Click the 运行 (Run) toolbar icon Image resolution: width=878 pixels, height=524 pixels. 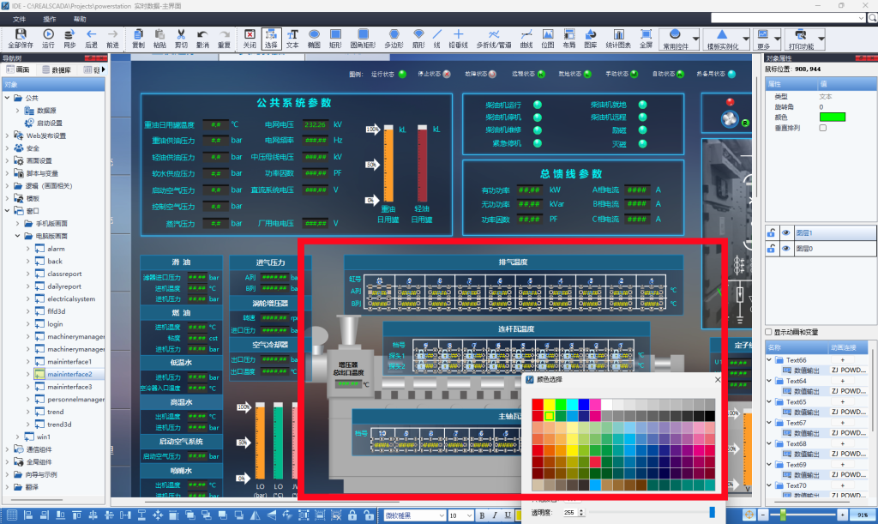tap(48, 38)
